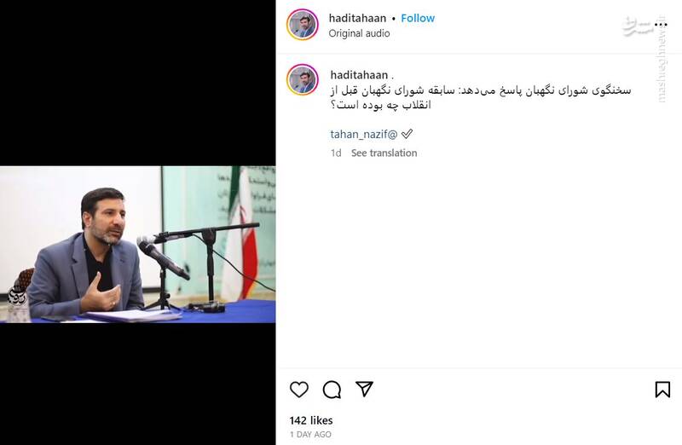Share post via paper plane icon
This screenshot has height=445, width=682.
[364, 389]
